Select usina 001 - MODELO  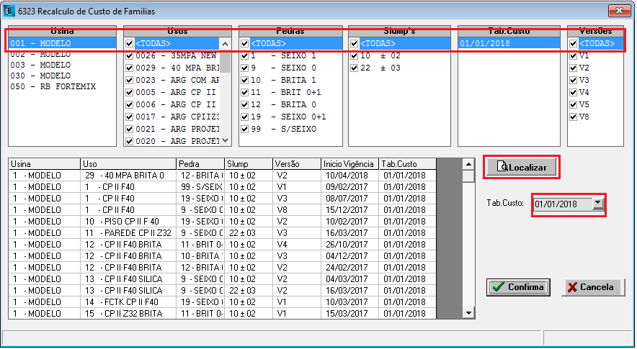pyautogui.click(x=62, y=43)
